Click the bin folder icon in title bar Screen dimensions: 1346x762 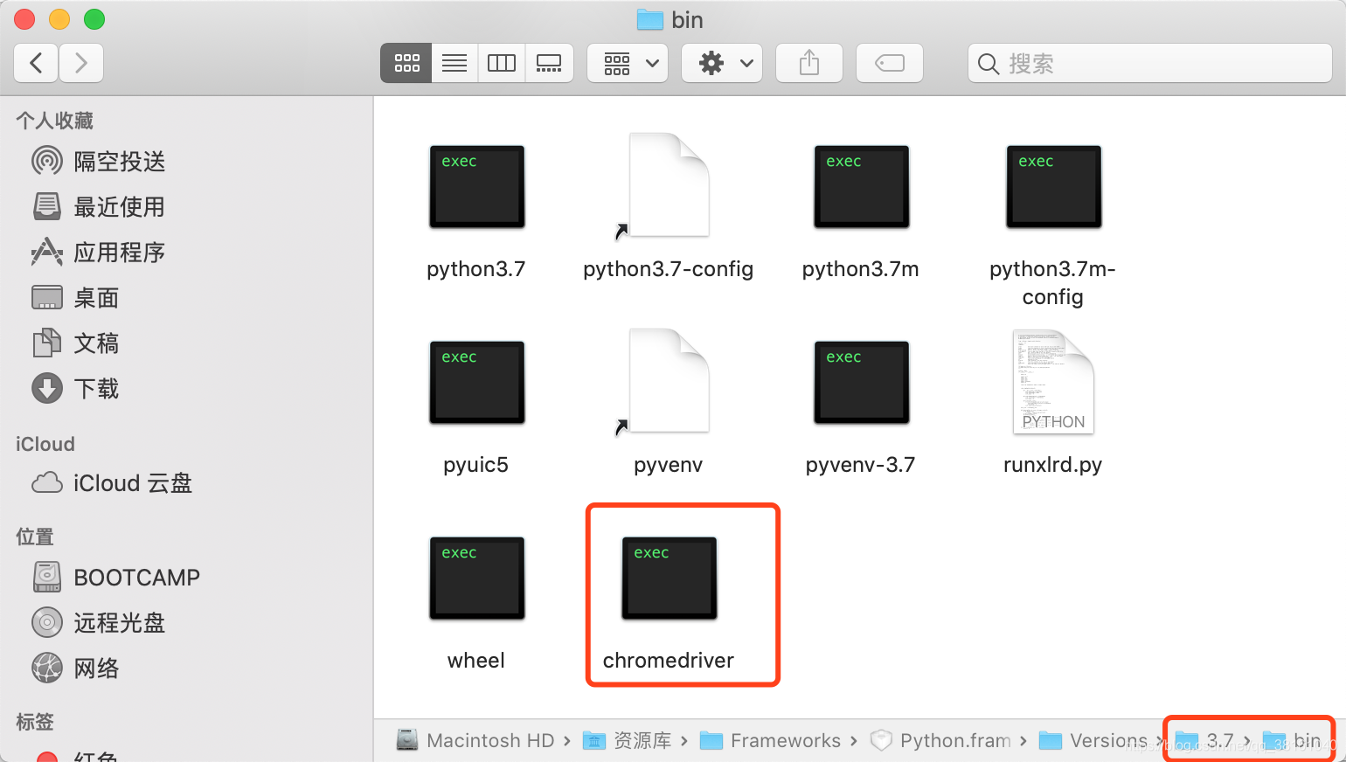[650, 20]
